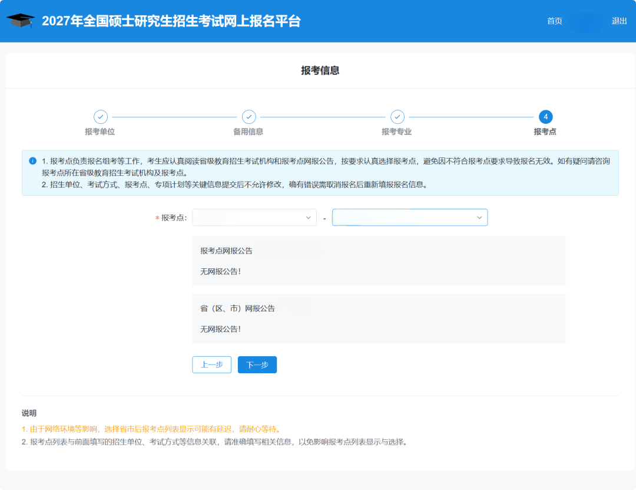Click the required 报考点 field label
Viewport: 636px width, 490px height.
[x=171, y=218]
